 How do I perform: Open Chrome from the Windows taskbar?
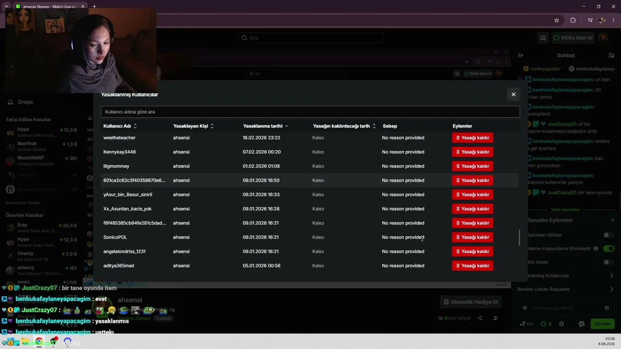pos(39,341)
